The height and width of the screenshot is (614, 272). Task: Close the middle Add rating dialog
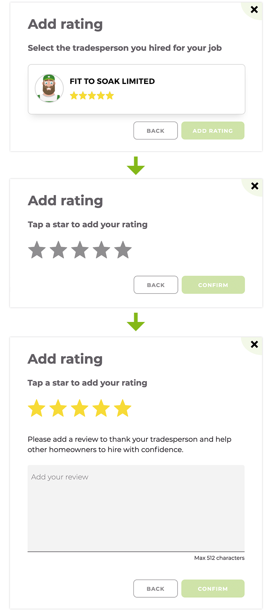(x=255, y=186)
